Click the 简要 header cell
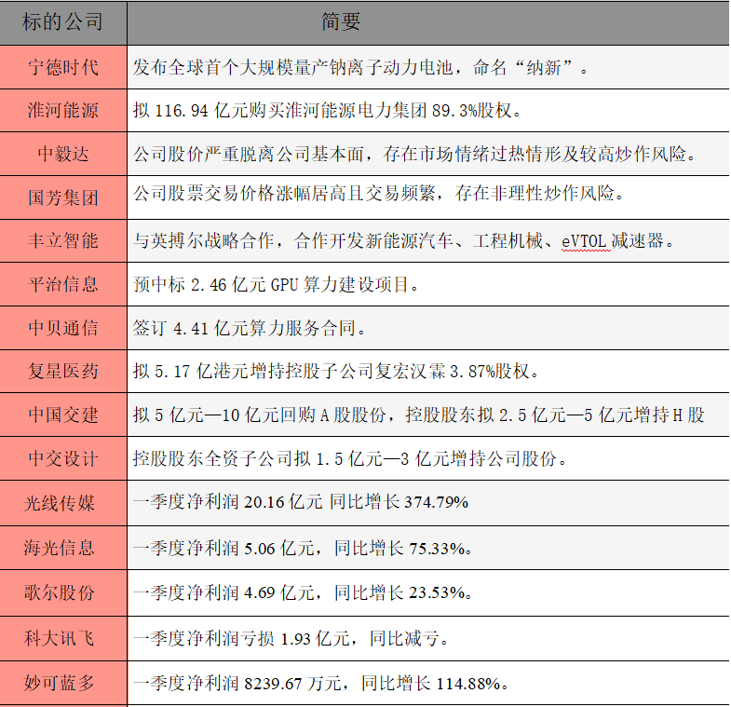 point(428,22)
